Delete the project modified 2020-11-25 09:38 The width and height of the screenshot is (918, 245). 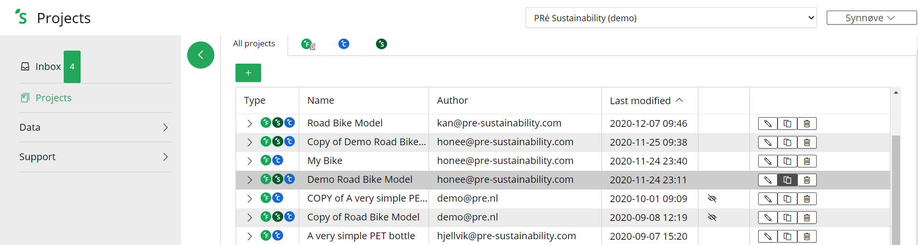click(x=807, y=142)
